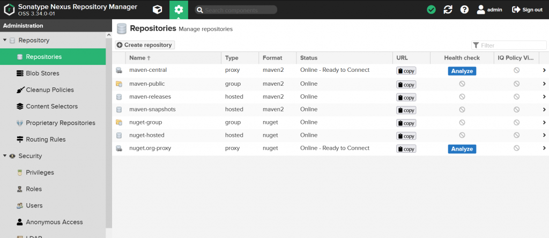Viewport: 549px width, 238px height.
Task: Collapse the Repository tree section
Action: click(5, 40)
